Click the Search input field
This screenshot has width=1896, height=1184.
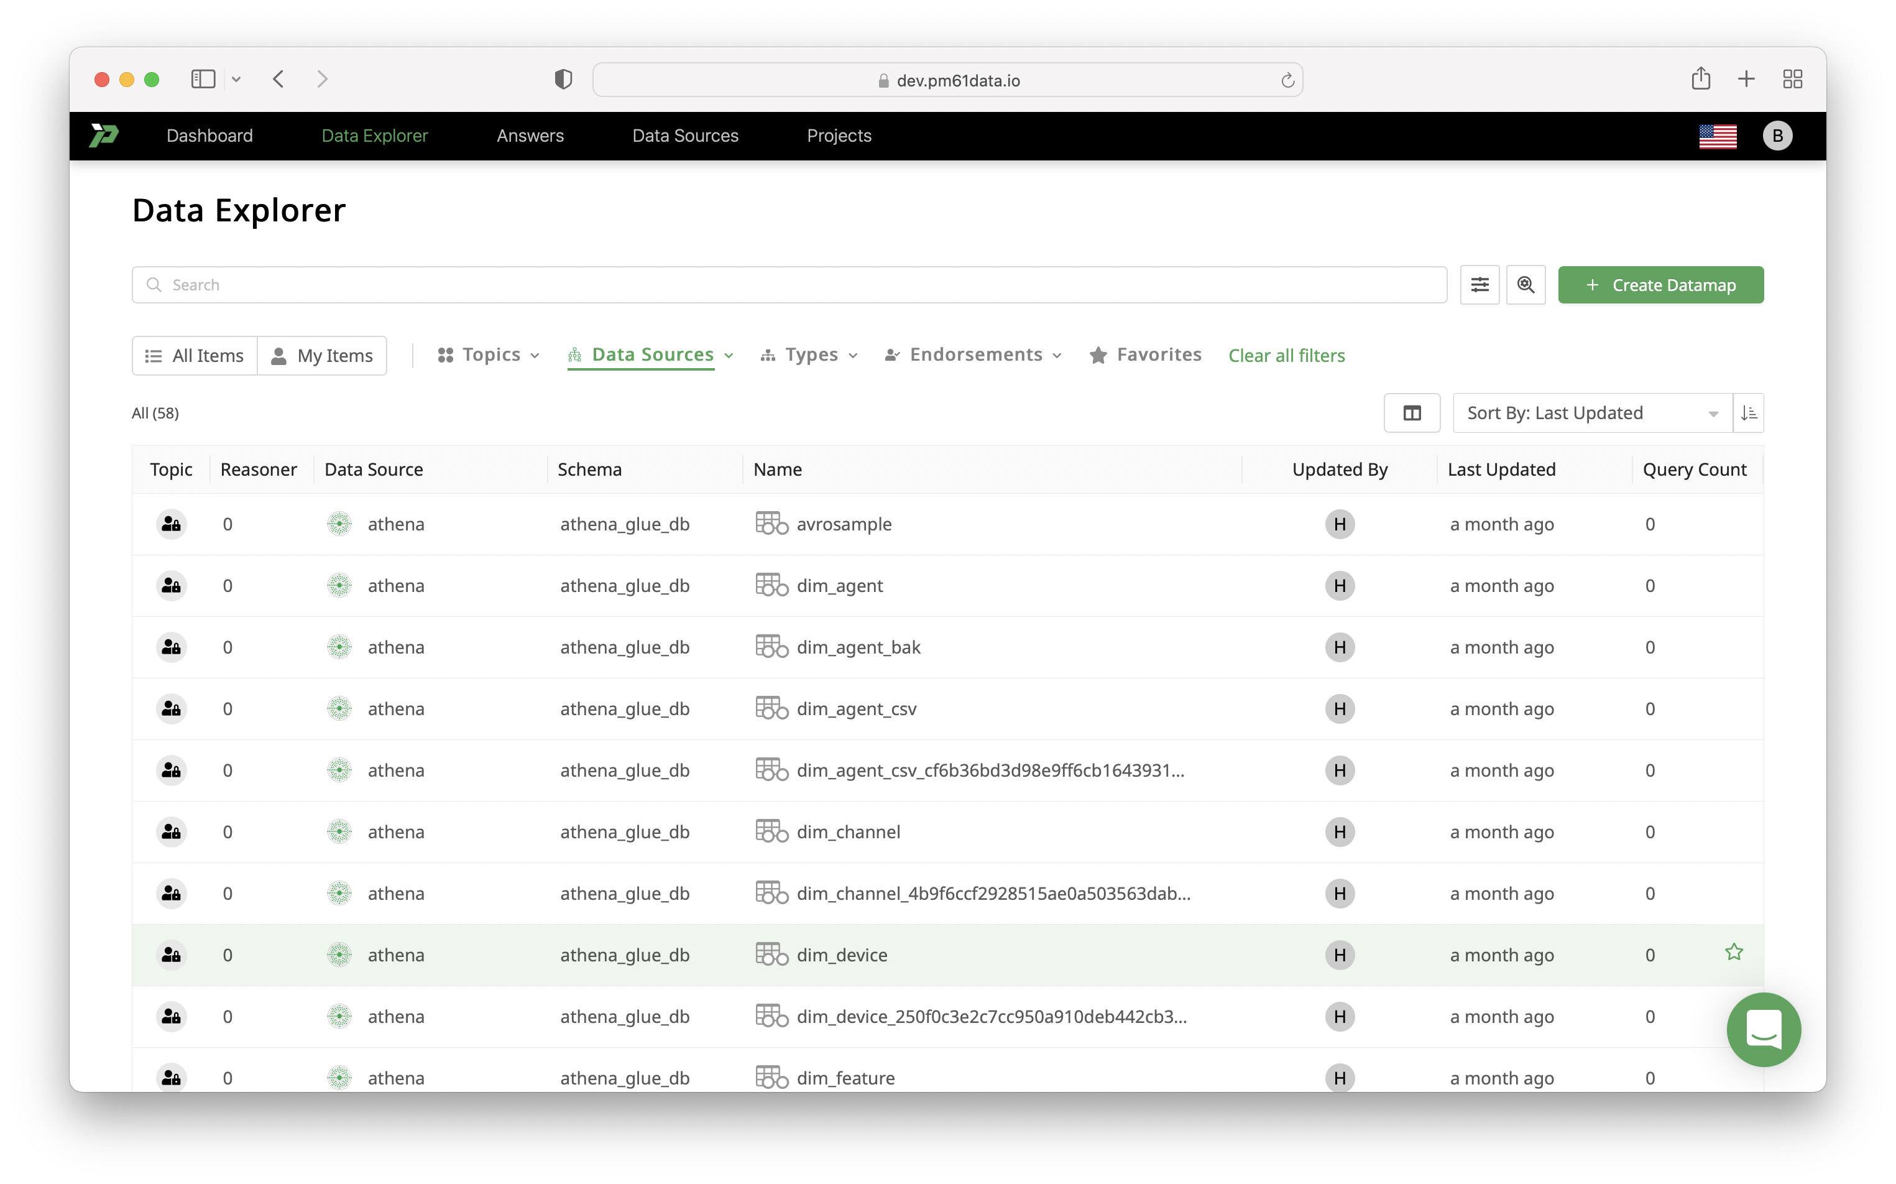tap(789, 285)
